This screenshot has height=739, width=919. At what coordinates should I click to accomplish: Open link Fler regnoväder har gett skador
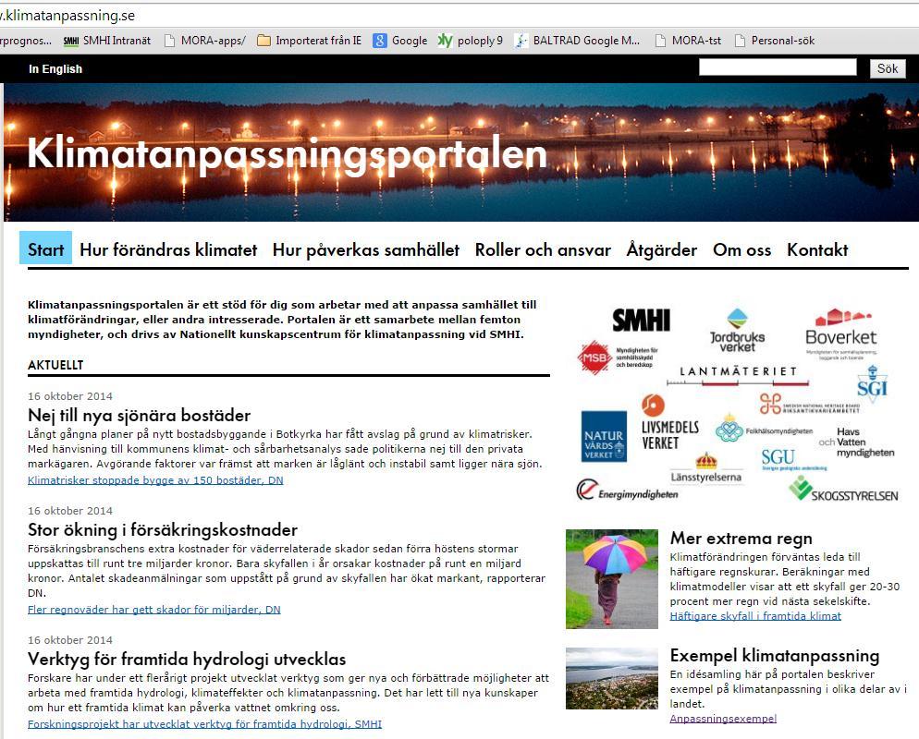click(x=154, y=610)
